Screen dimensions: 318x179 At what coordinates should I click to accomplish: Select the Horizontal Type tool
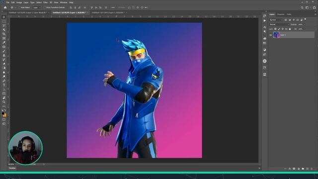coord(4,85)
